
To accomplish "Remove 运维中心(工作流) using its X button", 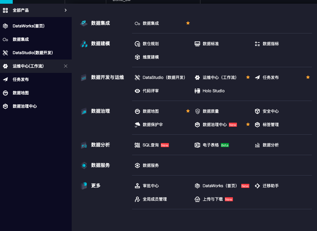I will (x=66, y=66).
